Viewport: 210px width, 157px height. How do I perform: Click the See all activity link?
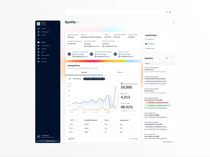point(169,142)
